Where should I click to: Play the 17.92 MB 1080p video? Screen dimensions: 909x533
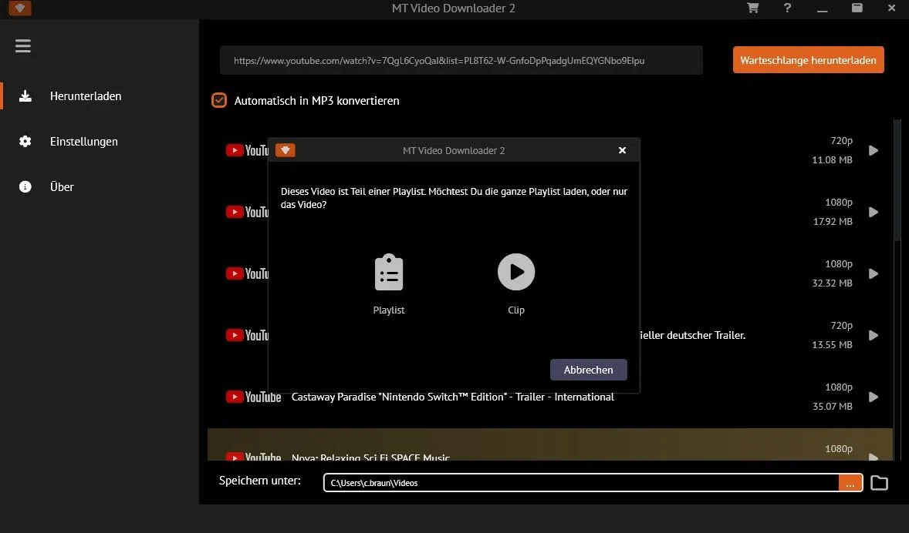tap(873, 213)
